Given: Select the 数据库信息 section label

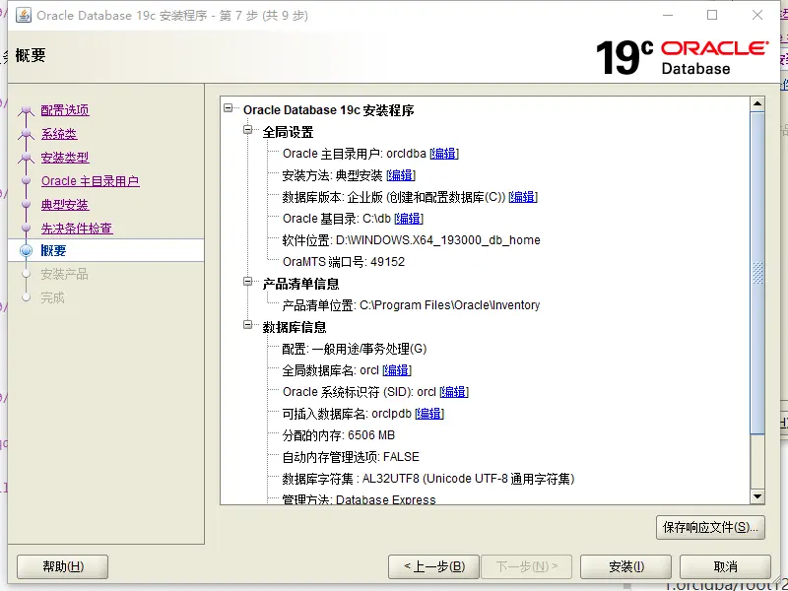Looking at the screenshot, I should [295, 327].
